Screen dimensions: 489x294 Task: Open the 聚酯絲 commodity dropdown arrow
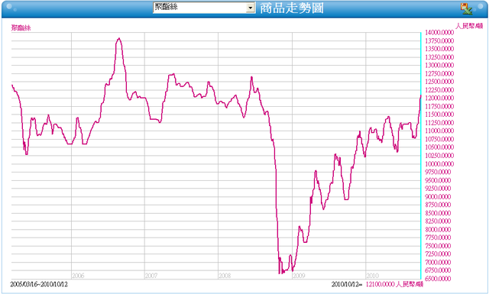pos(251,8)
